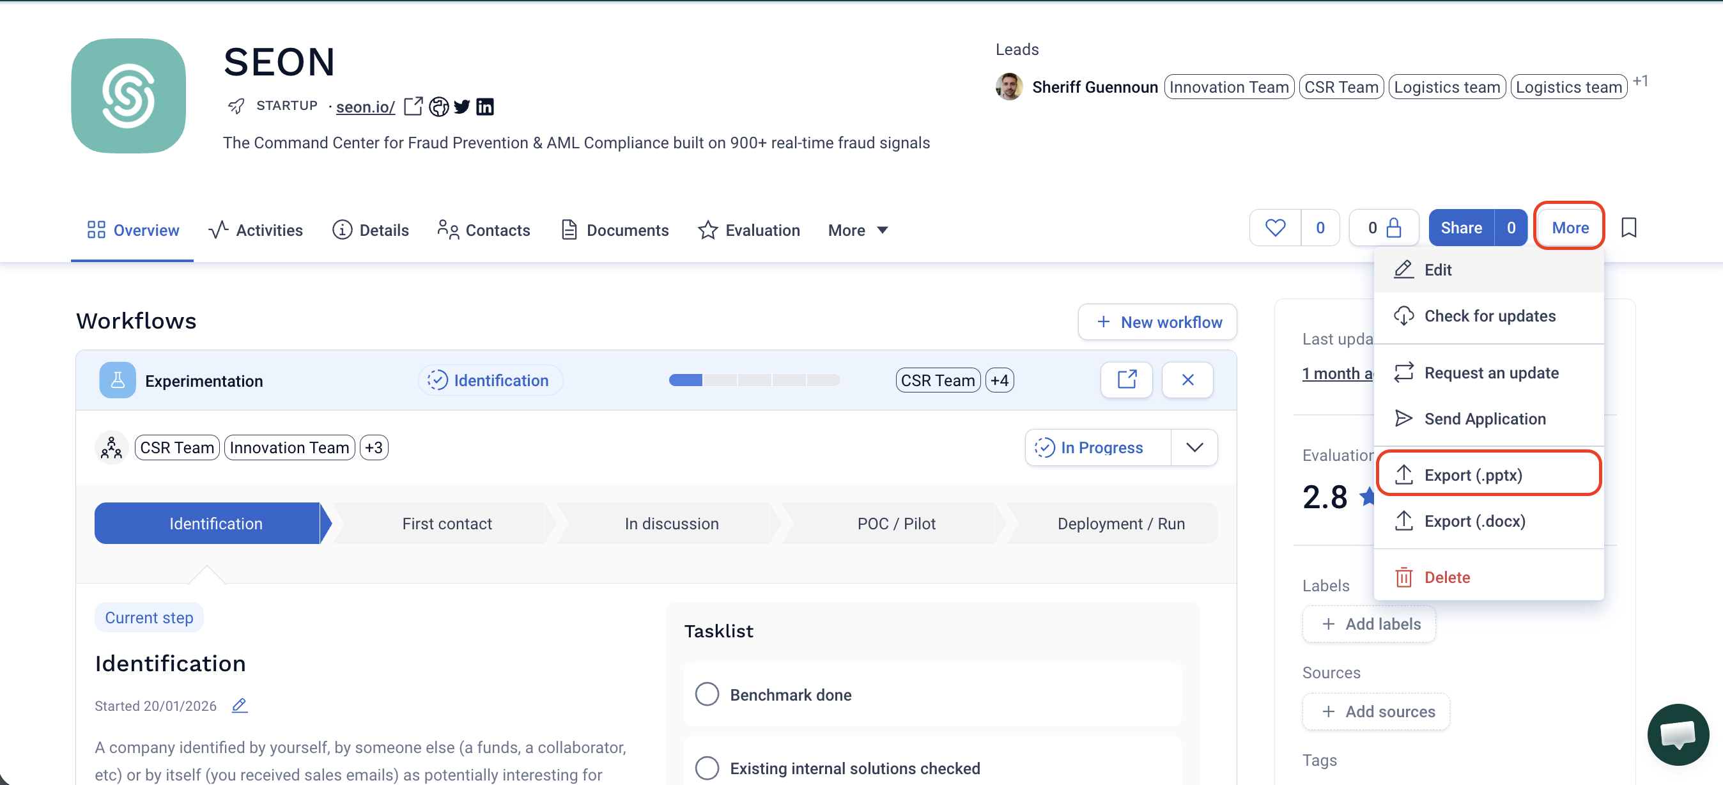Open the Evaluation tab
This screenshot has width=1723, height=785.
coord(748,230)
